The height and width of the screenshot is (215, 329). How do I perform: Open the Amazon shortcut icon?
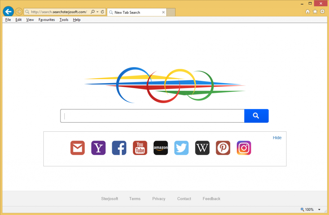coord(161,148)
